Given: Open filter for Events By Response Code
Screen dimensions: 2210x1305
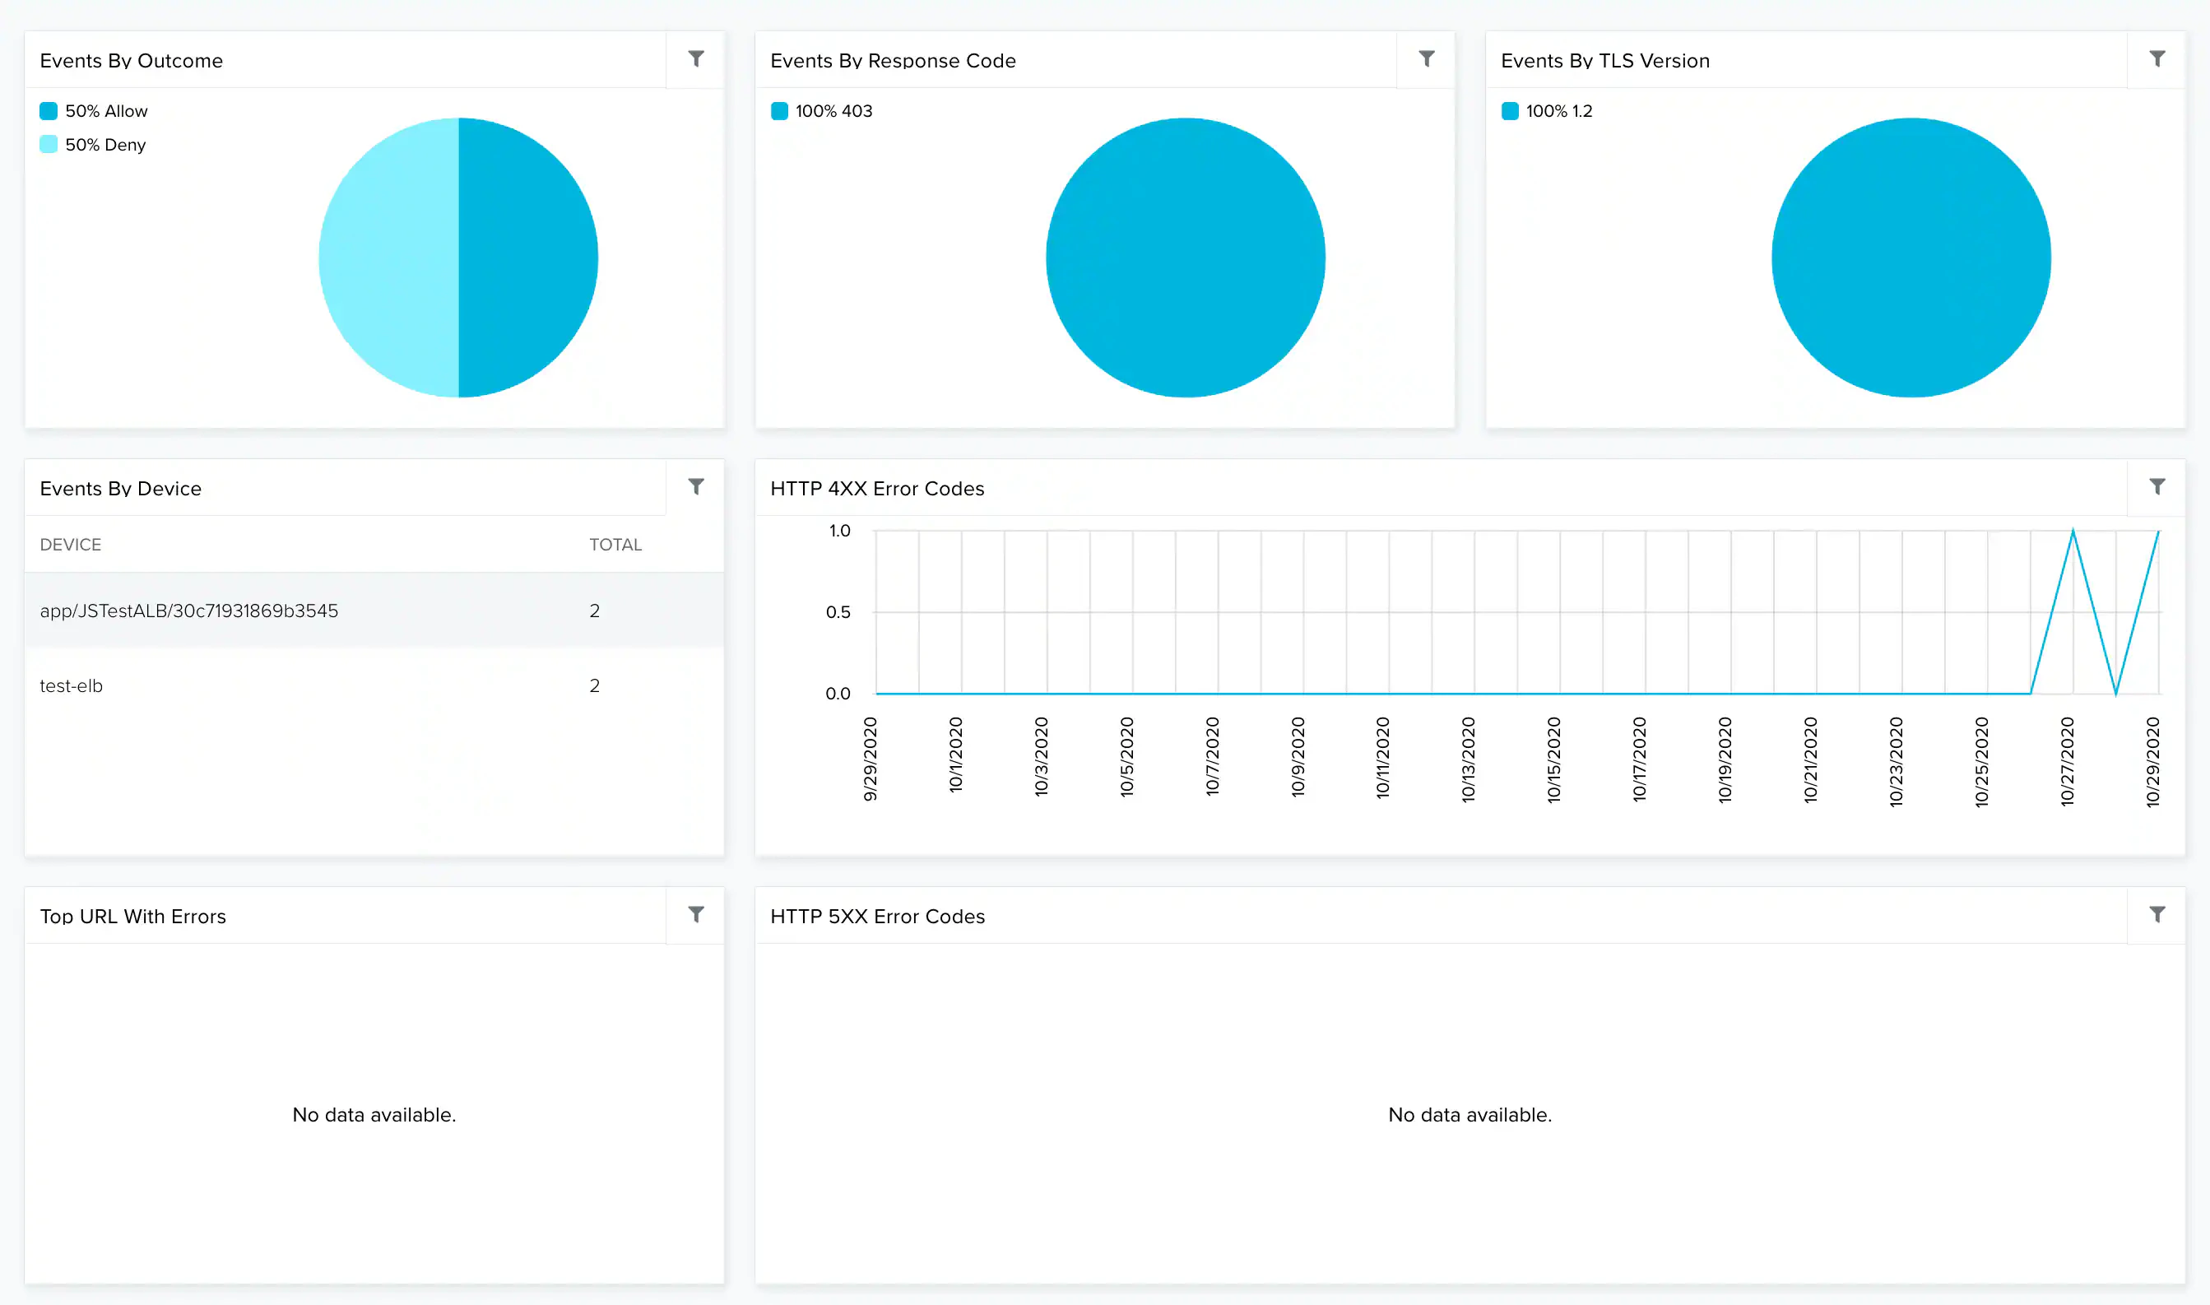Looking at the screenshot, I should point(1426,59).
